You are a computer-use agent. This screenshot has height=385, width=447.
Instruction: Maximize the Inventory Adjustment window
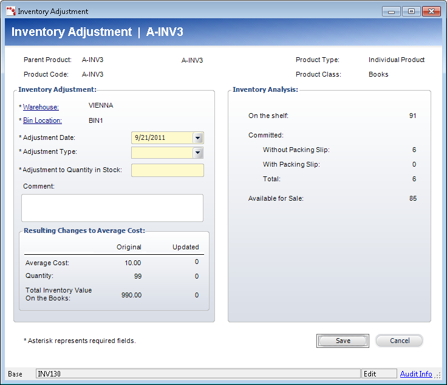[411, 12]
